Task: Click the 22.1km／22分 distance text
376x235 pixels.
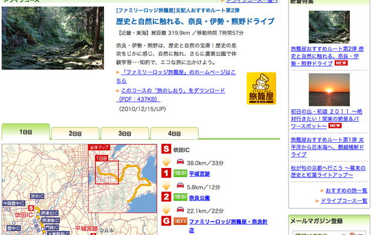Action: point(205,211)
